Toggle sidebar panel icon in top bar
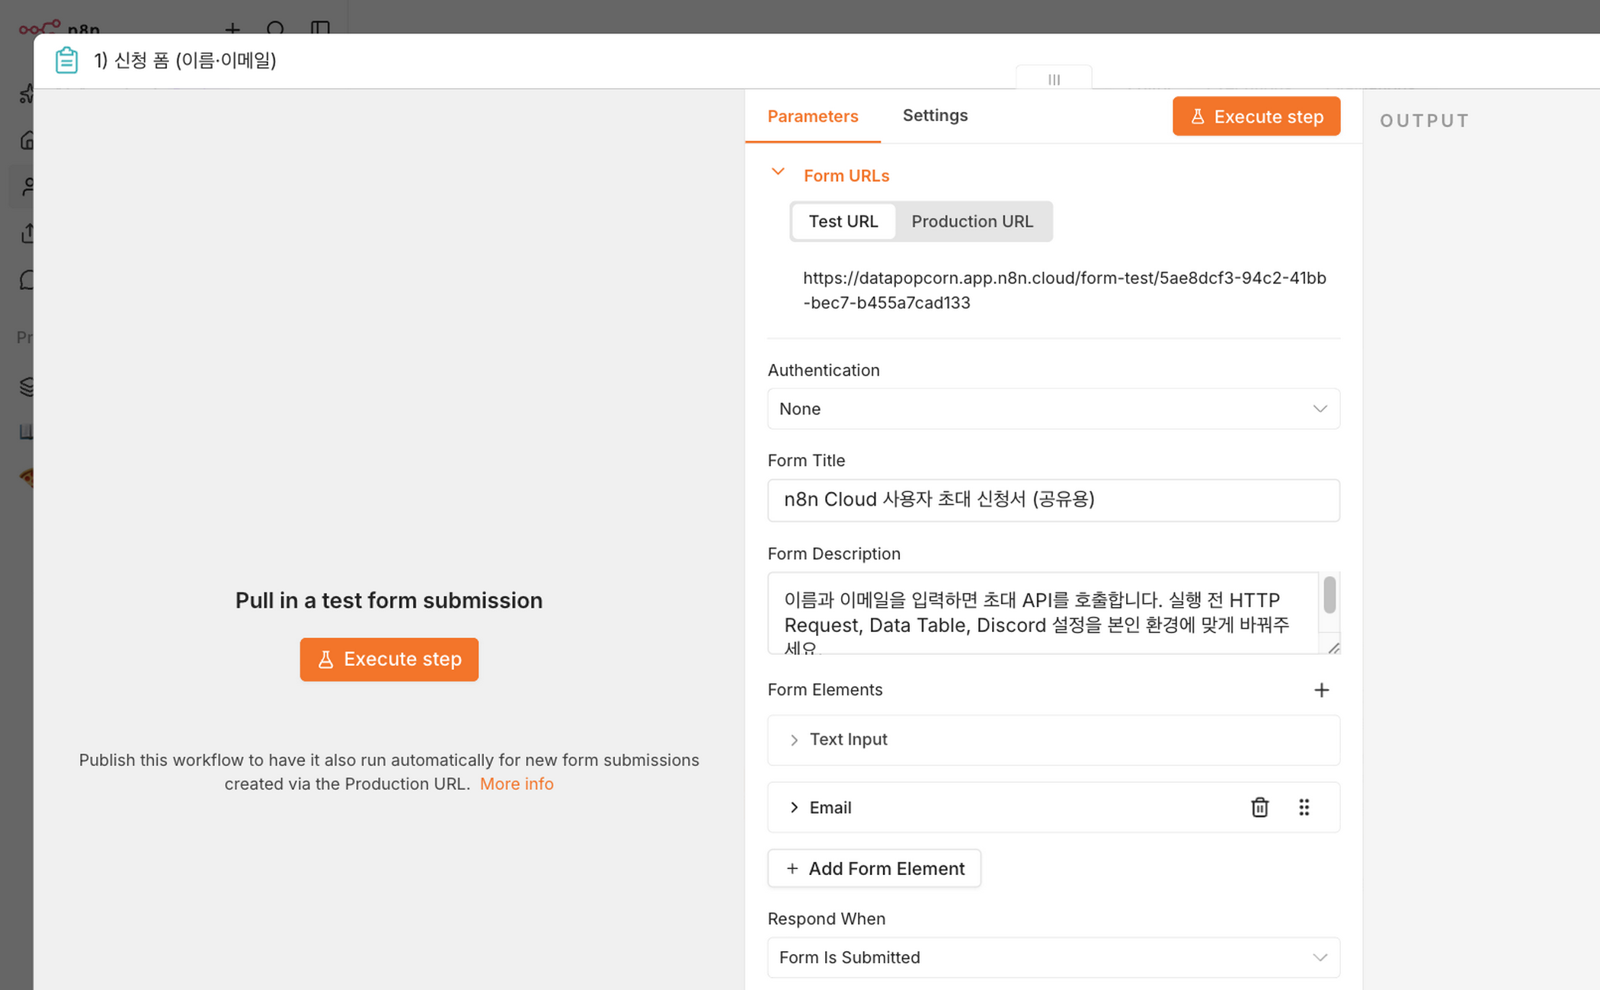Viewport: 1600px width, 990px height. [320, 29]
